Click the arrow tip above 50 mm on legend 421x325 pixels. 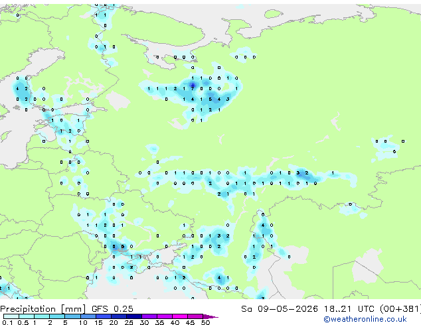click(x=211, y=317)
